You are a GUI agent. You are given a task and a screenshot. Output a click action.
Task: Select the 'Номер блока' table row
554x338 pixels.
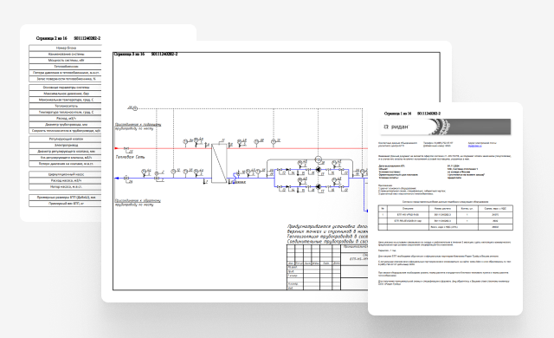pos(66,48)
